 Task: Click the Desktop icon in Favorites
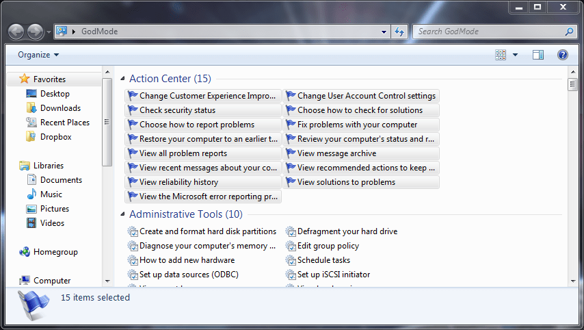tap(31, 94)
